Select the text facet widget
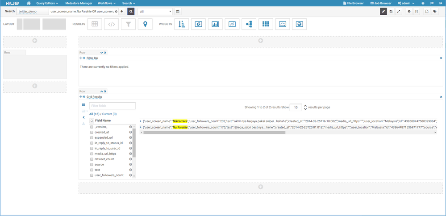446x216 pixels. click(181, 24)
